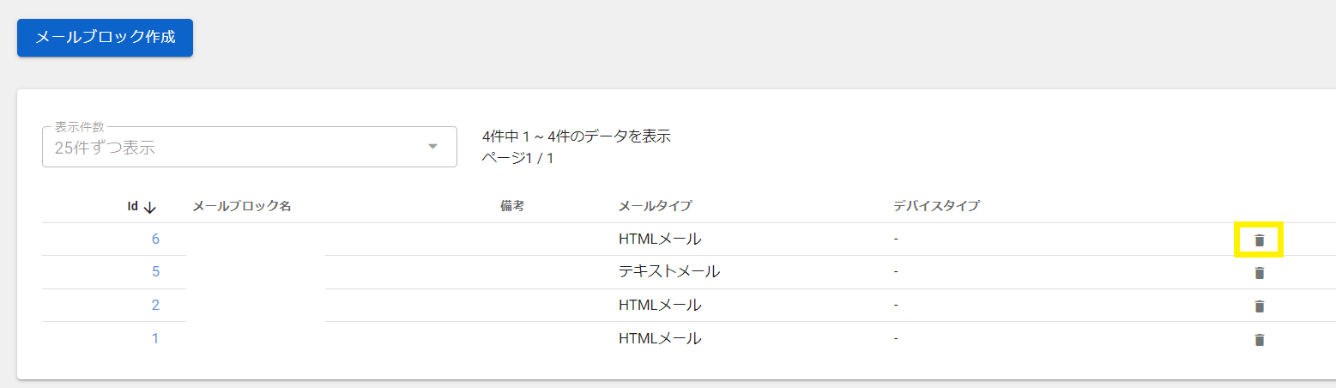The width and height of the screenshot is (1336, 388).
Task: Open mail block Id 6 link
Action: (155, 239)
